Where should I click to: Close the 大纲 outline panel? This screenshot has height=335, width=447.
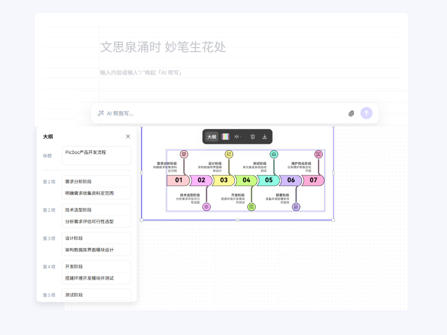click(x=128, y=136)
